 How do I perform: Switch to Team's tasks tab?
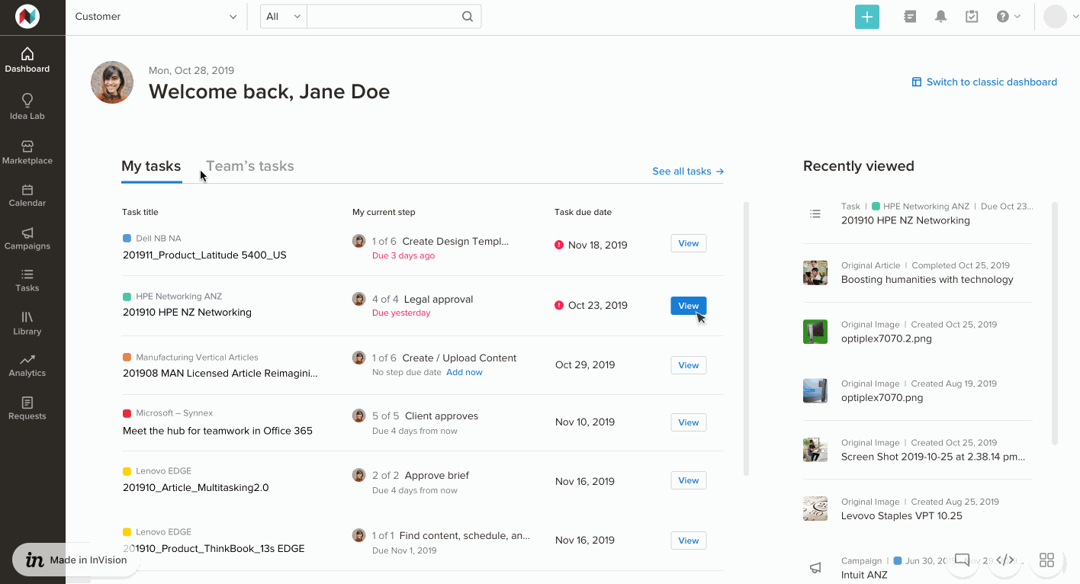tap(249, 166)
